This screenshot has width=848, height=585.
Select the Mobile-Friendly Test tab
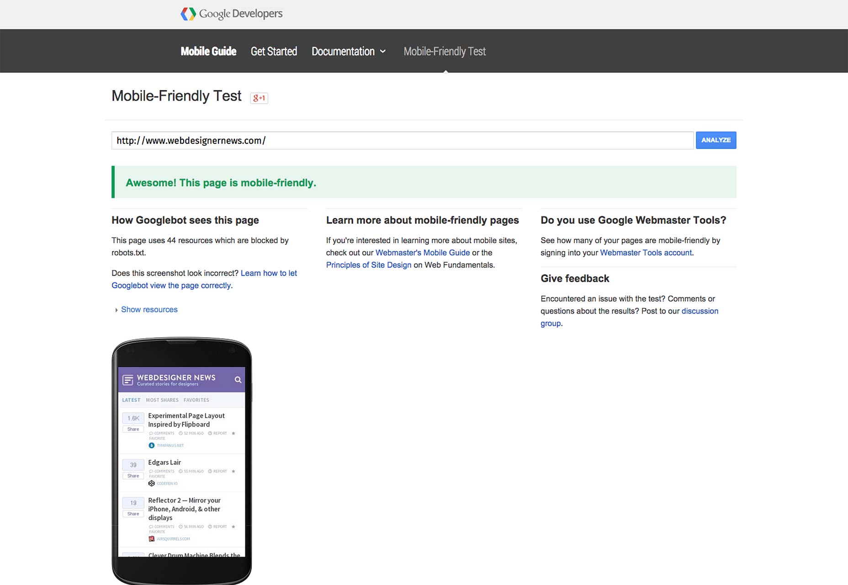click(x=445, y=51)
